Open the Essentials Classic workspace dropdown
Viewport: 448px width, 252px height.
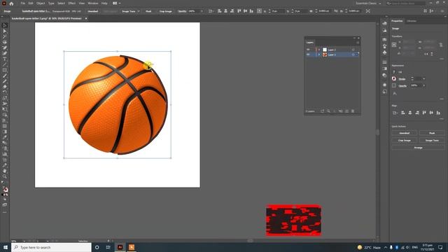(x=368, y=3)
